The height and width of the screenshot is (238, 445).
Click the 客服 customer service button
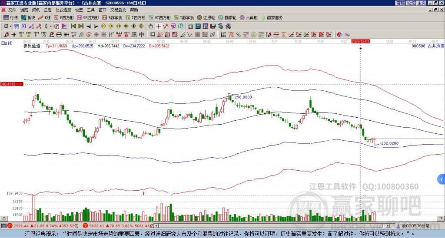tap(400, 3)
